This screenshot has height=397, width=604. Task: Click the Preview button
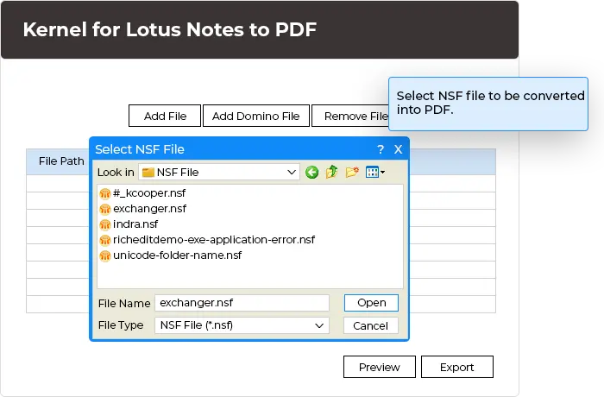[x=380, y=367]
